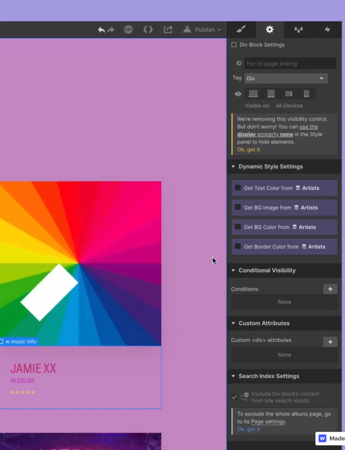This screenshot has width=345, height=450.
Task: Dismiss visibility notice with yellow 'Ok, got it'
Action: [249, 150]
